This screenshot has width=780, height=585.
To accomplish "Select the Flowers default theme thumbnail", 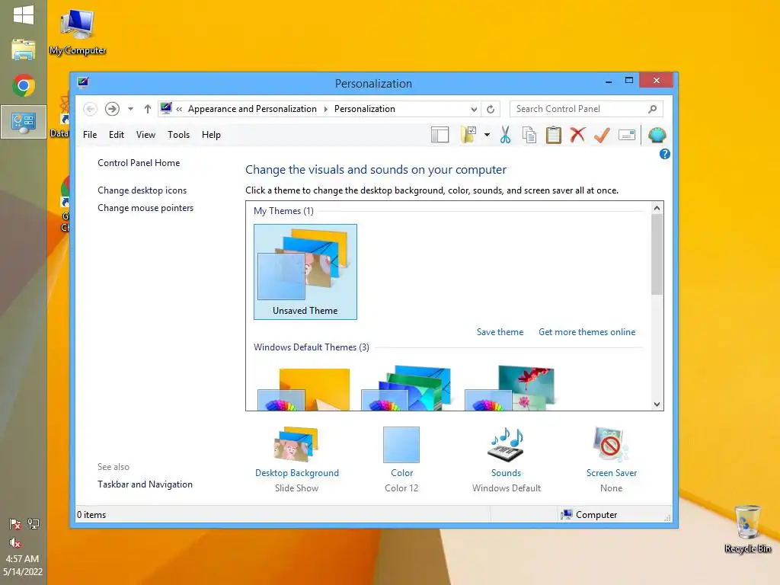I will click(x=510, y=388).
